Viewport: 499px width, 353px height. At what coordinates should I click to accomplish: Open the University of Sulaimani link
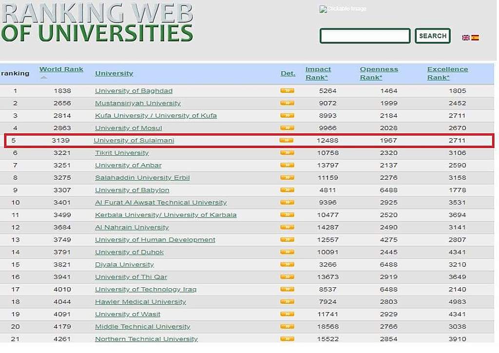pos(134,141)
